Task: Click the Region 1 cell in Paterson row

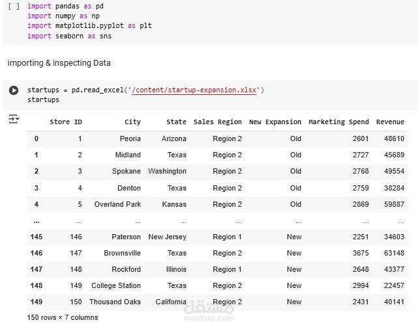Action: pyautogui.click(x=227, y=237)
